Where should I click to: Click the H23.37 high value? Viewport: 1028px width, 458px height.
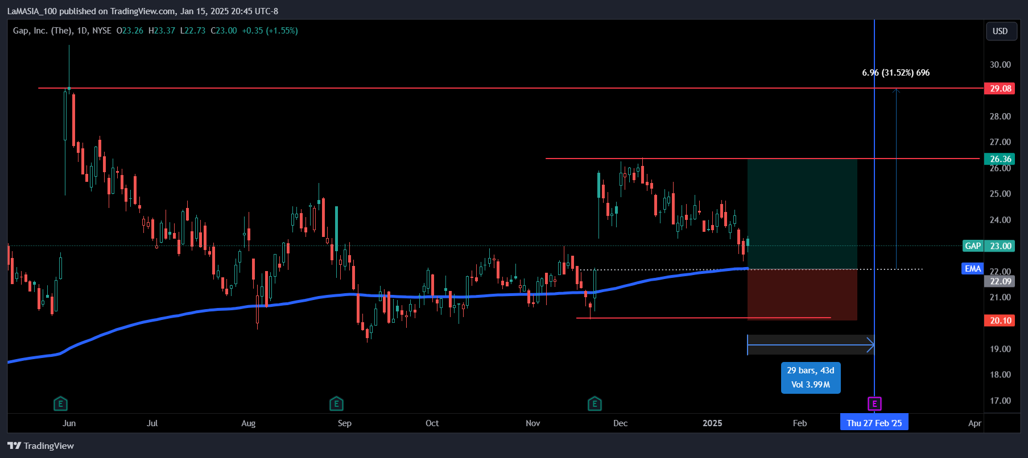click(x=162, y=31)
